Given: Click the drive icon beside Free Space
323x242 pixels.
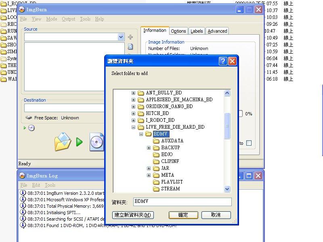Looking at the screenshot, I should [29, 118].
